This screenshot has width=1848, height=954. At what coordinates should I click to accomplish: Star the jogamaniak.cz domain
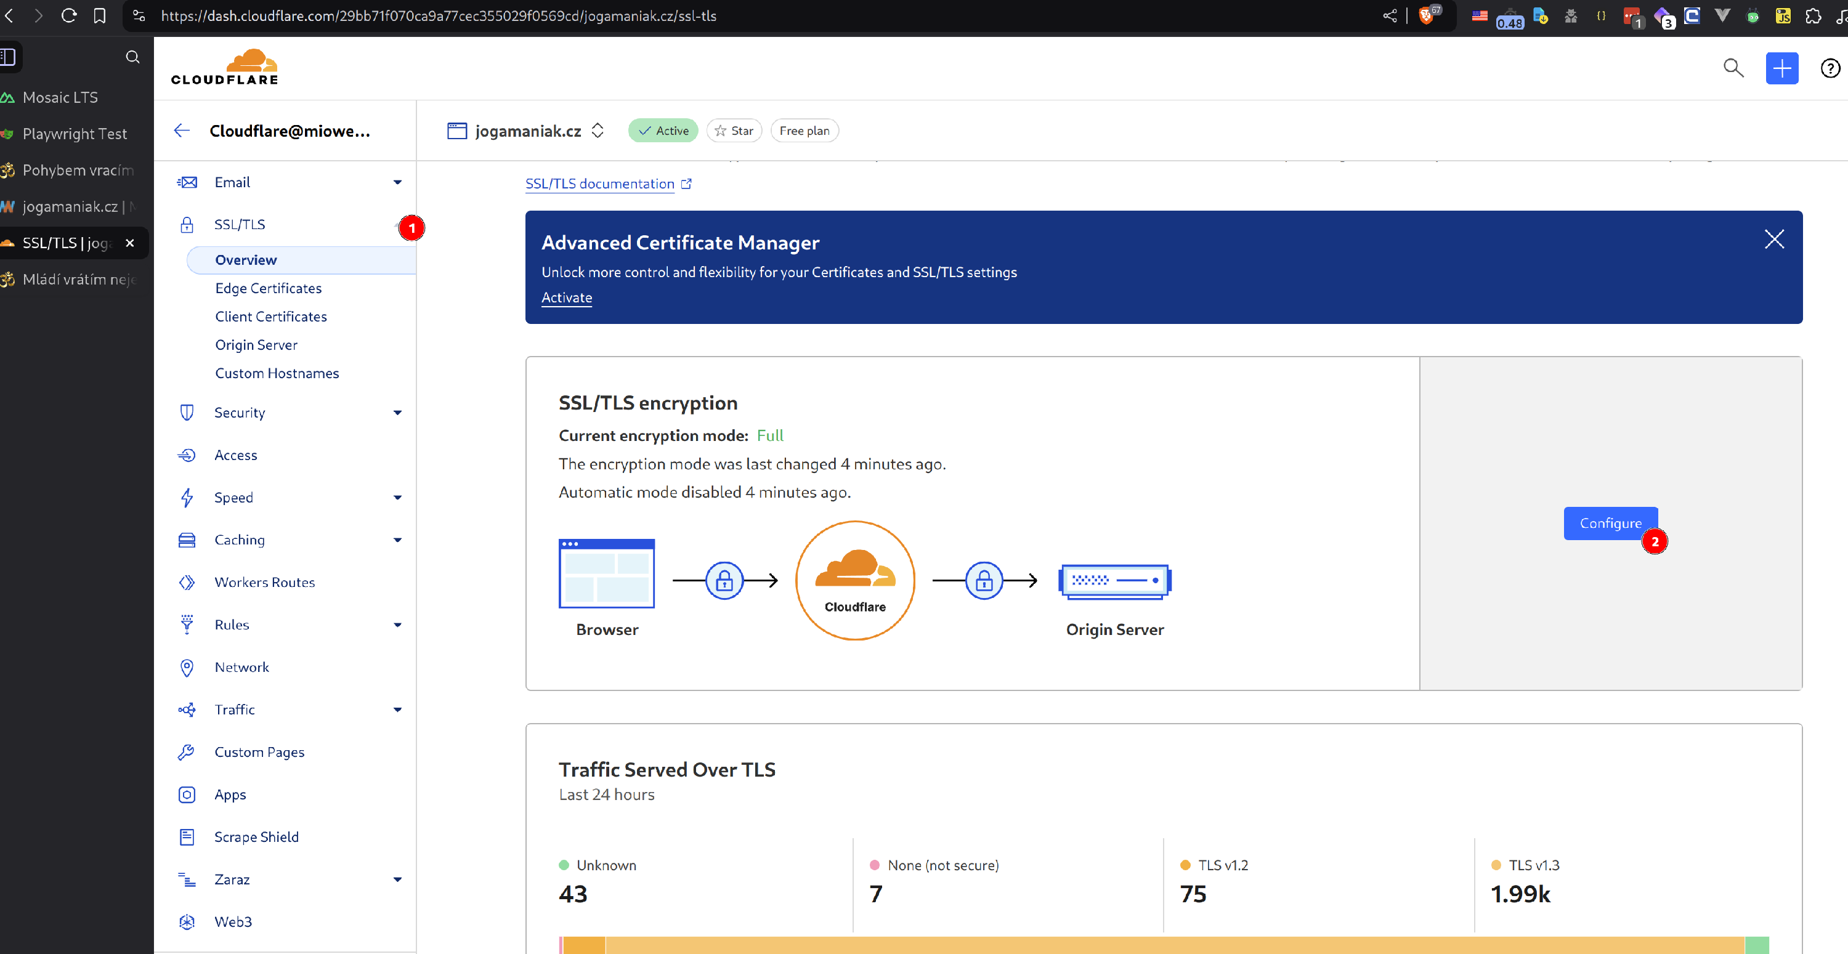point(734,131)
